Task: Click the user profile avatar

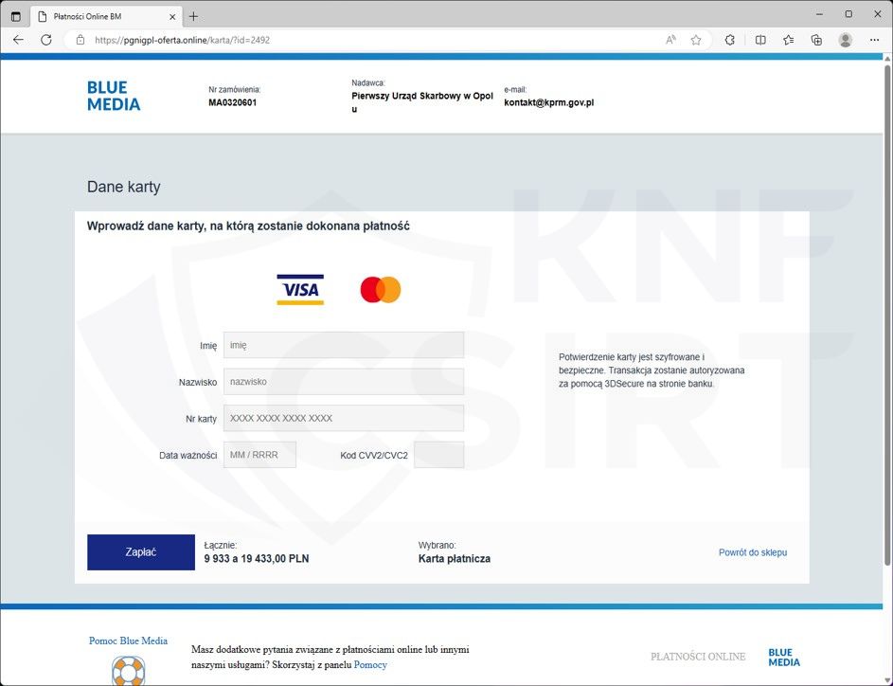Action: click(846, 40)
